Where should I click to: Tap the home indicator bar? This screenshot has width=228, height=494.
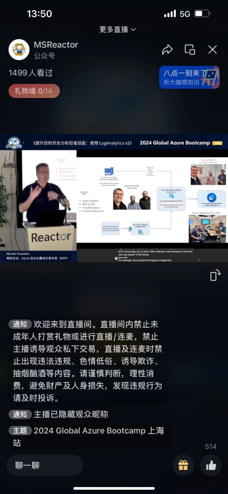(x=114, y=488)
